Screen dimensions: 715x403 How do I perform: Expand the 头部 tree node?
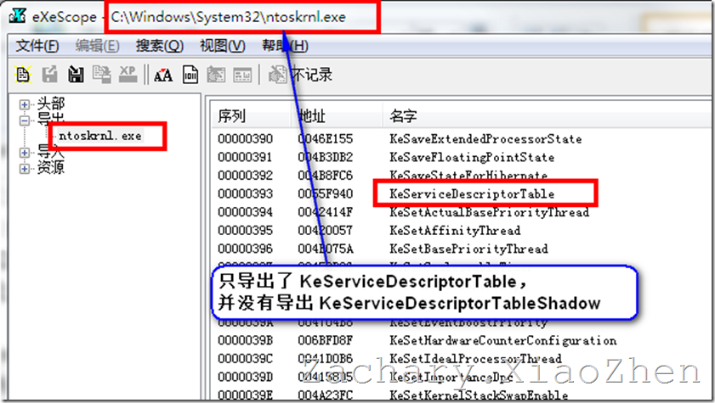24,104
